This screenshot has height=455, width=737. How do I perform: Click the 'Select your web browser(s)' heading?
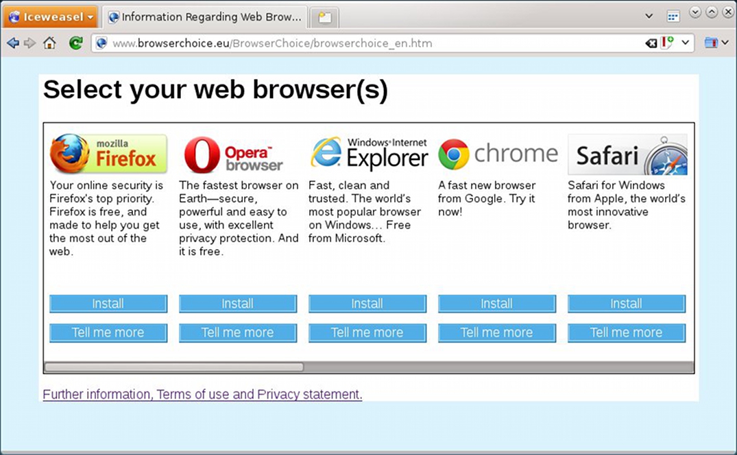click(x=216, y=89)
